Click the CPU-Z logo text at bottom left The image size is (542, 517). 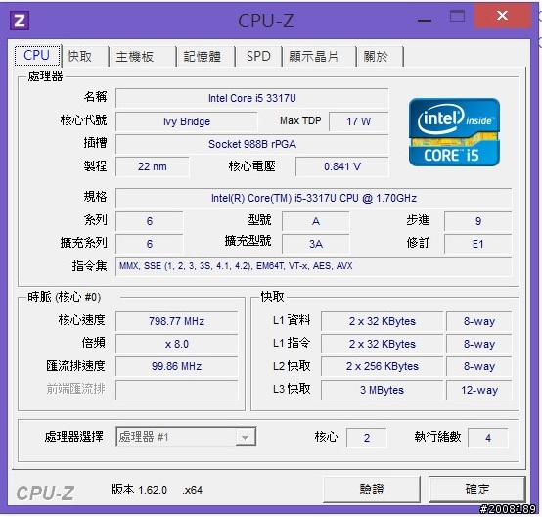(45, 493)
